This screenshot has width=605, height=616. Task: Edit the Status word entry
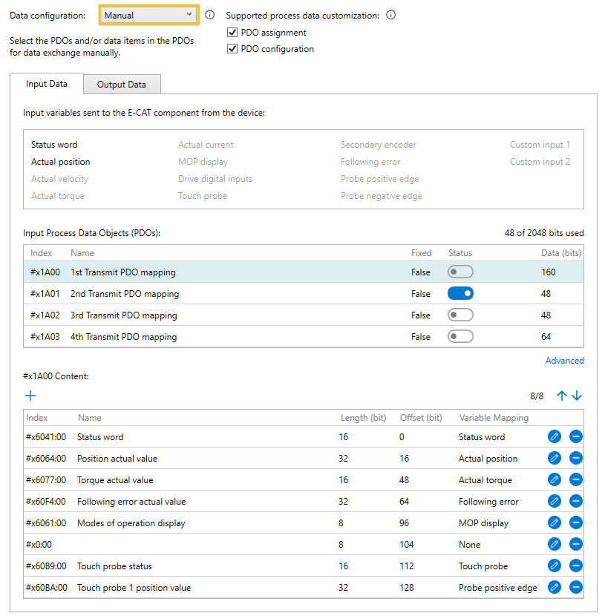[554, 437]
